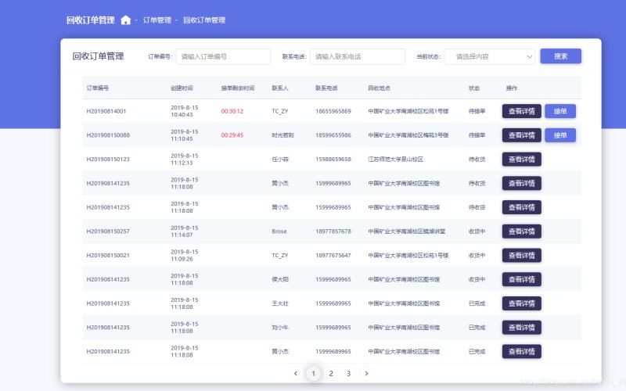Click remaining time 00:29:45
The height and width of the screenshot is (391, 626).
[x=232, y=135]
